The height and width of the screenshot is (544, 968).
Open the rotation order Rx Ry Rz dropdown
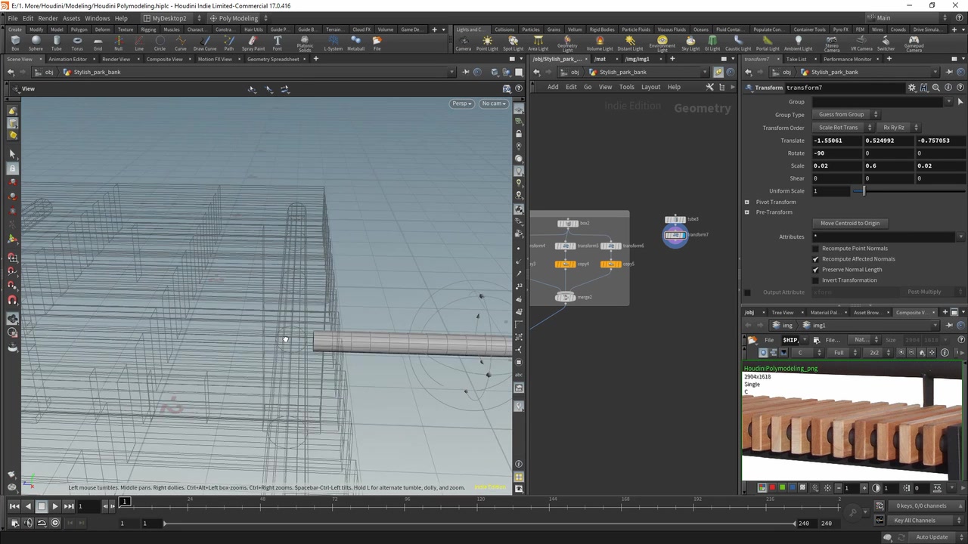[x=898, y=128]
